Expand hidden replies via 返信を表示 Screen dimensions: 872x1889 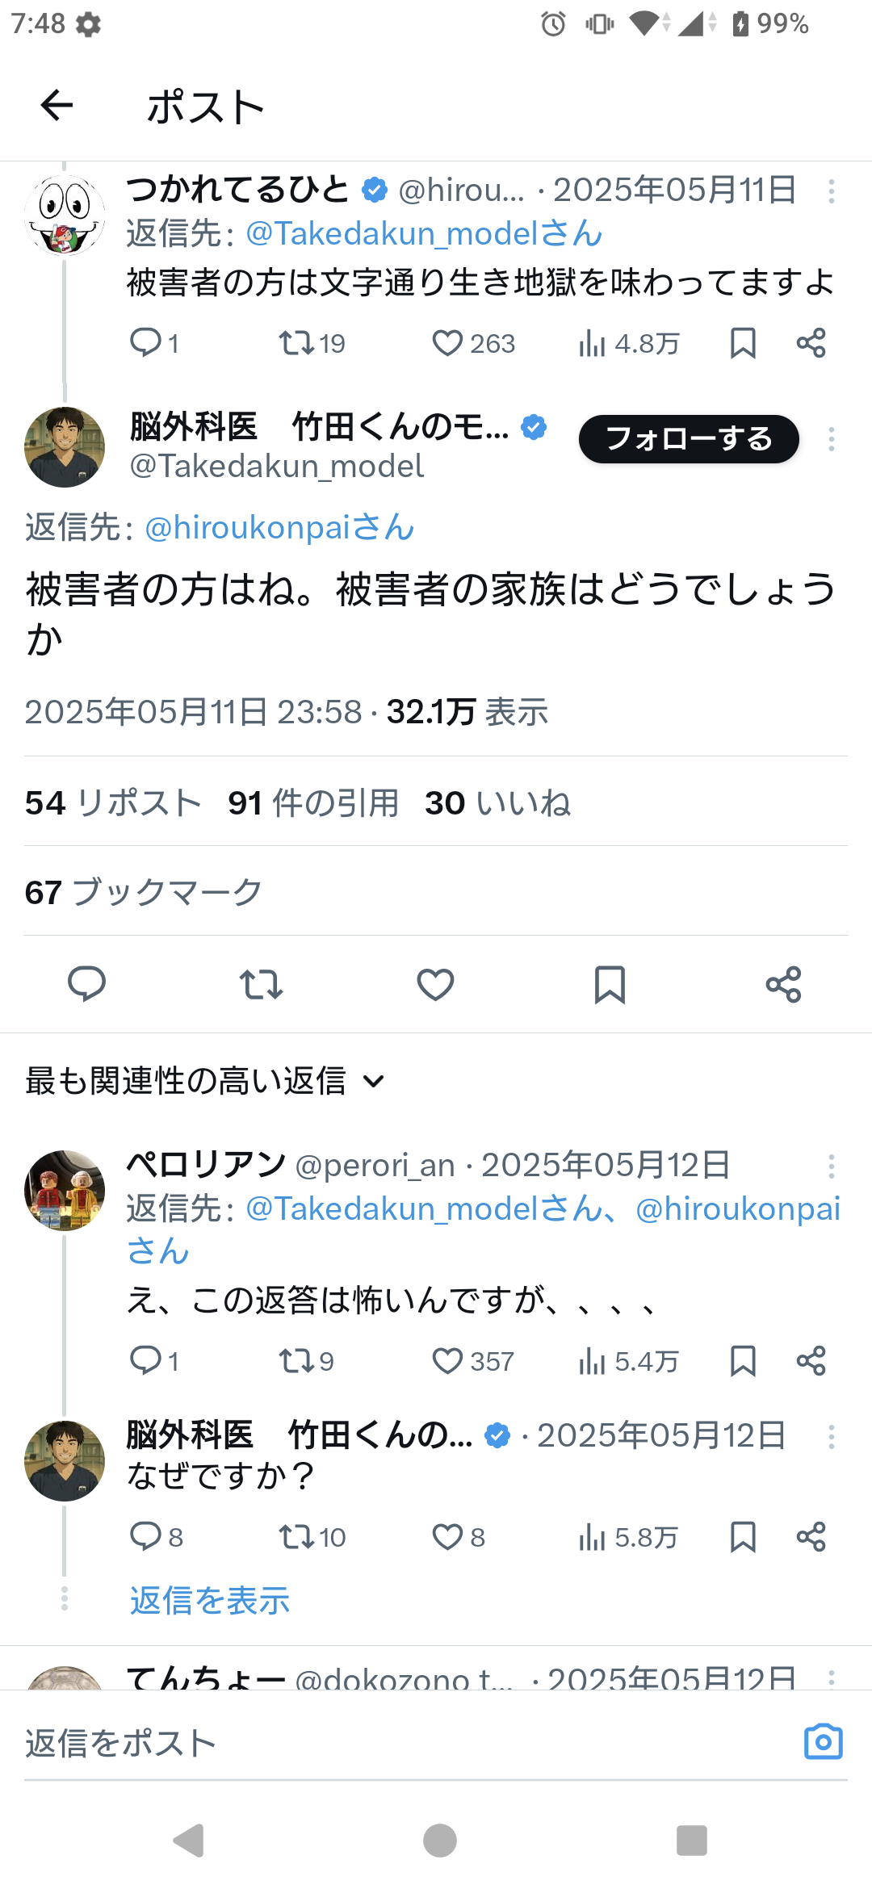pyautogui.click(x=210, y=1600)
